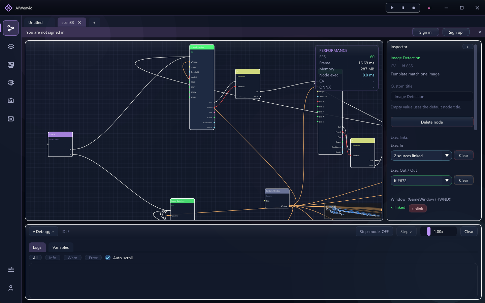The image size is (485, 303).
Task: Toggle Step-mode OFF button
Action: click(x=374, y=232)
